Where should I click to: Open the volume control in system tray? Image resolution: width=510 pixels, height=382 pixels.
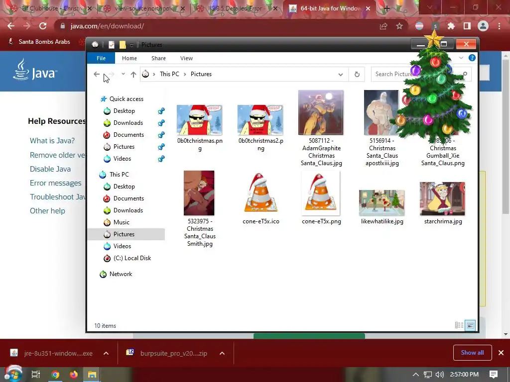[439, 375]
